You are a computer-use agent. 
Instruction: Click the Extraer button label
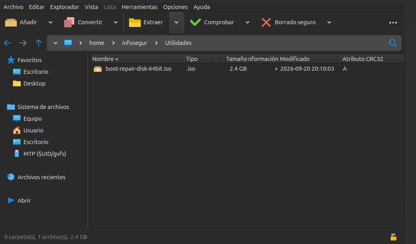[153, 22]
